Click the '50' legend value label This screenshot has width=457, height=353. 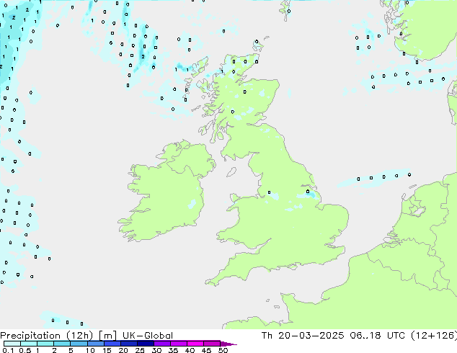pos(223,350)
